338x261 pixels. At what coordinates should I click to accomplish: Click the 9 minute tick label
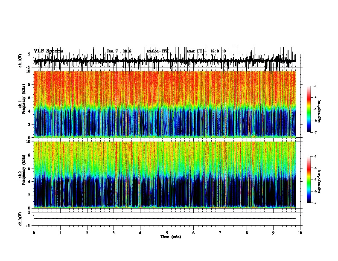[x=273, y=233]
